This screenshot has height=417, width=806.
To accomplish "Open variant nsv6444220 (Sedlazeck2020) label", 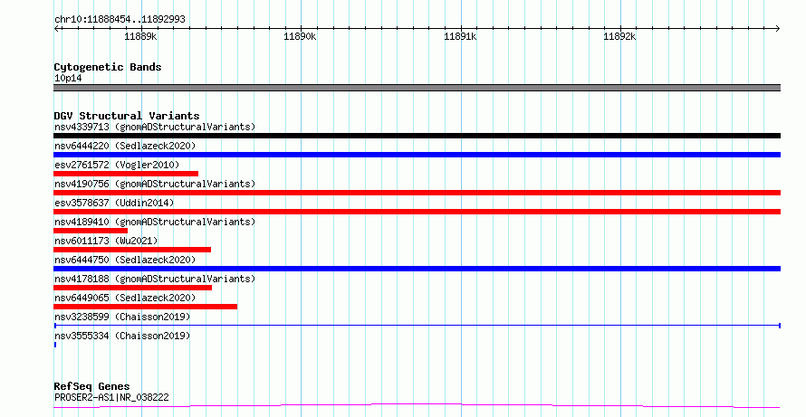I will tap(125, 146).
